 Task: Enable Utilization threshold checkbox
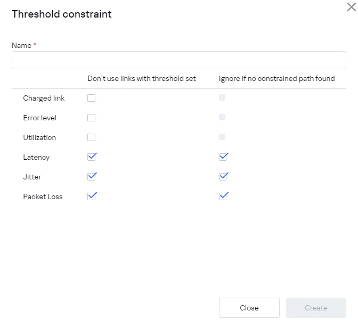pos(92,137)
